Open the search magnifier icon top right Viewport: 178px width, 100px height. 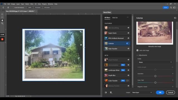pyautogui.click(x=171, y=7)
